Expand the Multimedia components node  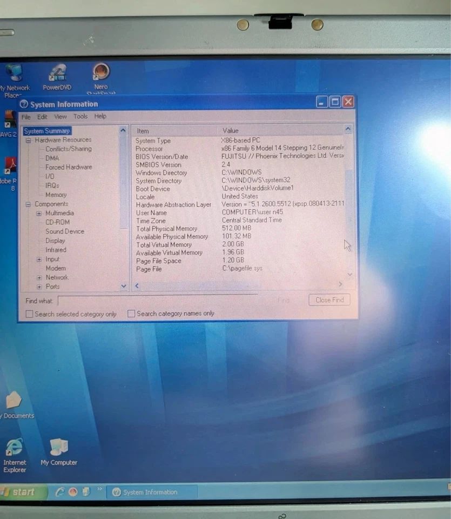click(x=38, y=213)
